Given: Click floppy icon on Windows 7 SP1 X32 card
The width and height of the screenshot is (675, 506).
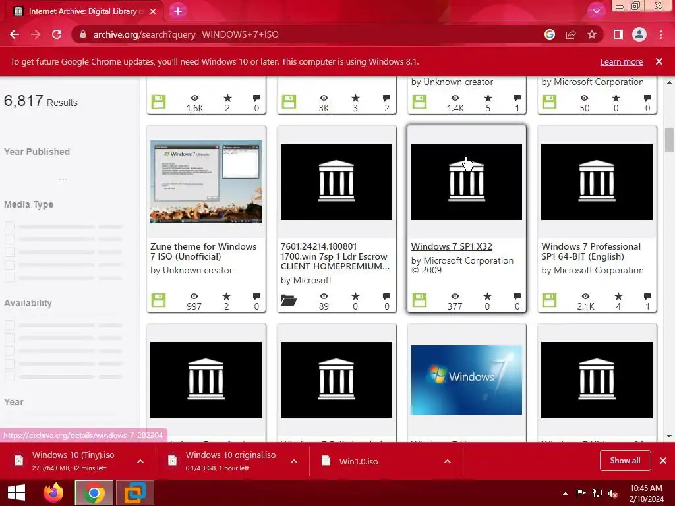Looking at the screenshot, I should click(x=419, y=300).
